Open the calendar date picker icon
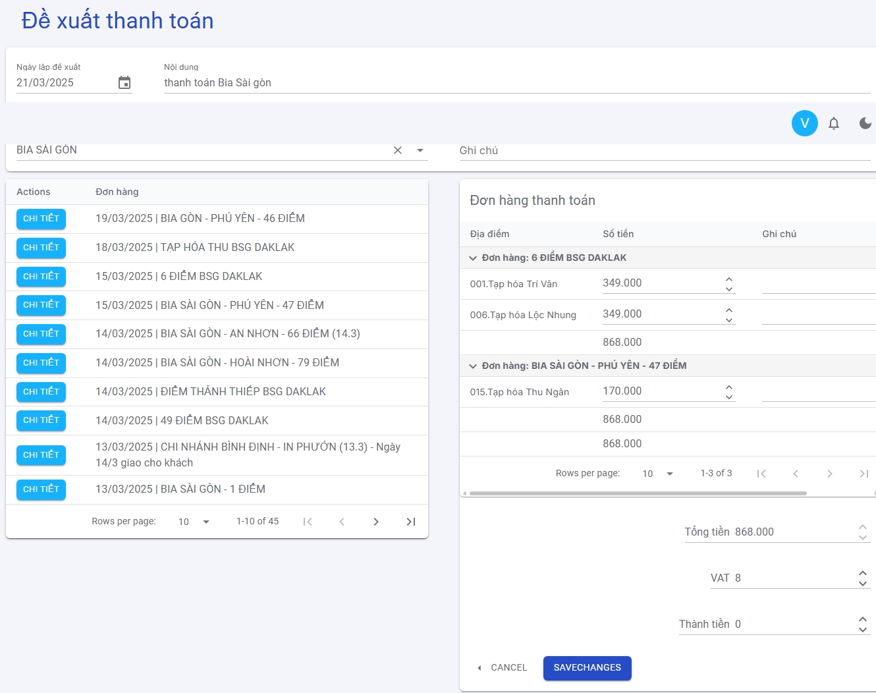The height and width of the screenshot is (693, 876). coord(124,82)
